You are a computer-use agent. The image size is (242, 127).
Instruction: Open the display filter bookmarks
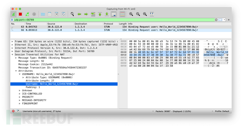tap(12, 20)
